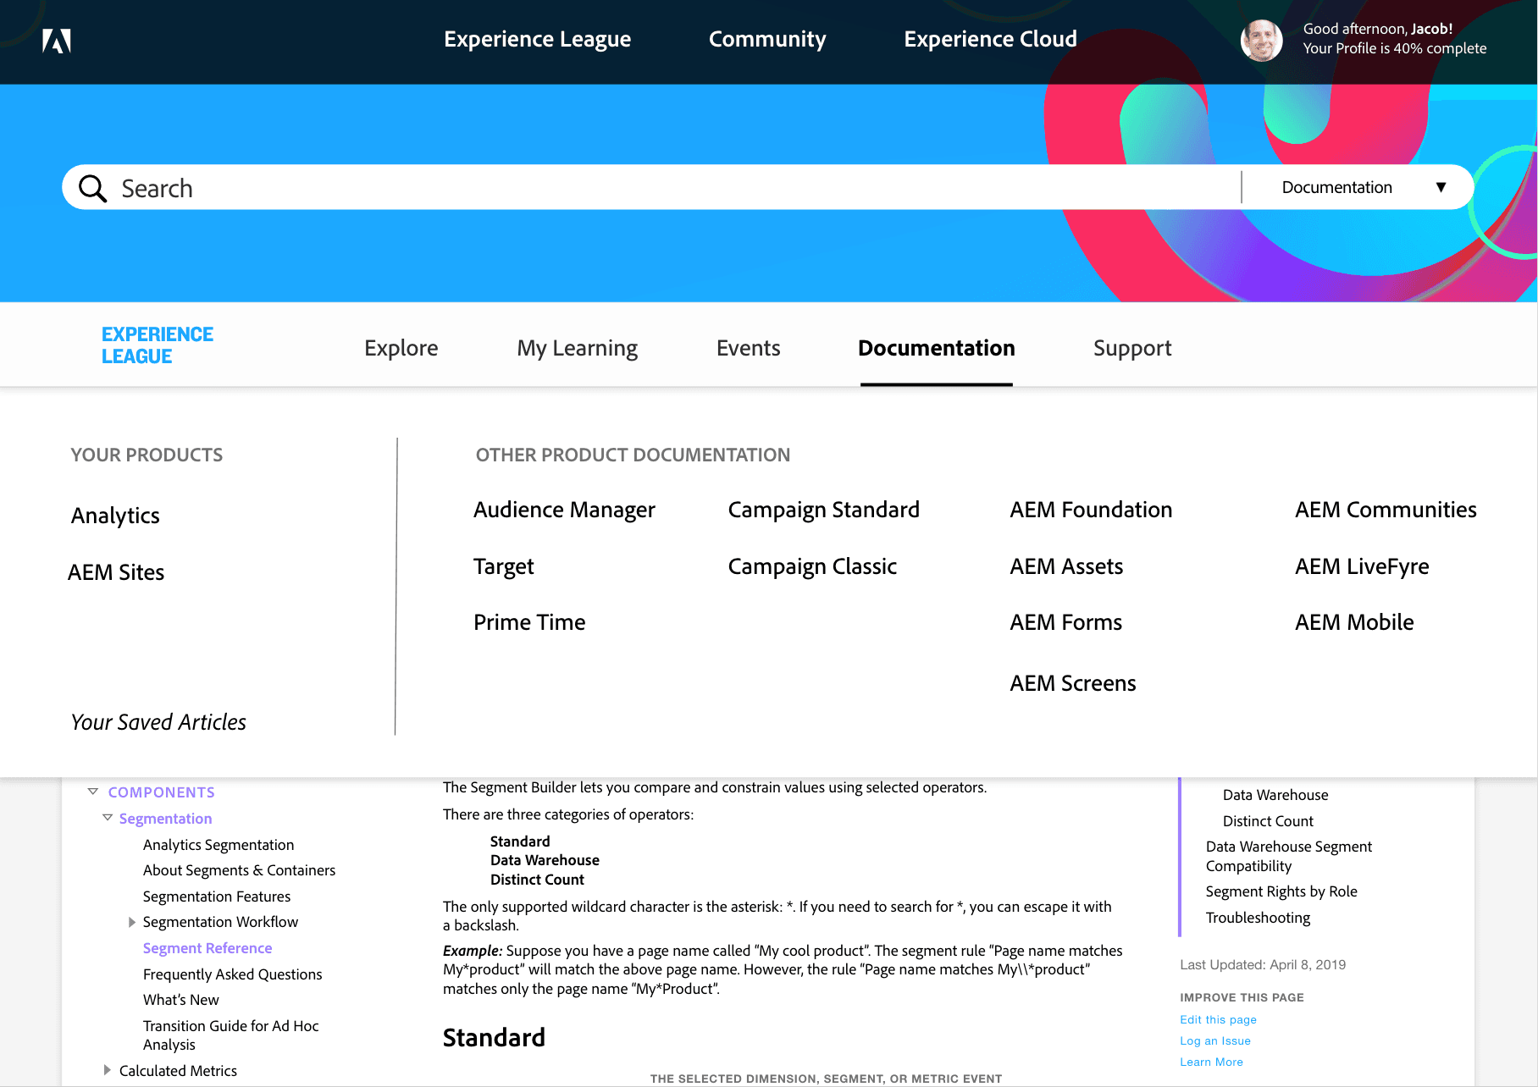Open AEM Assets documentation
Image resolution: width=1538 pixels, height=1087 pixels.
coord(1066,566)
